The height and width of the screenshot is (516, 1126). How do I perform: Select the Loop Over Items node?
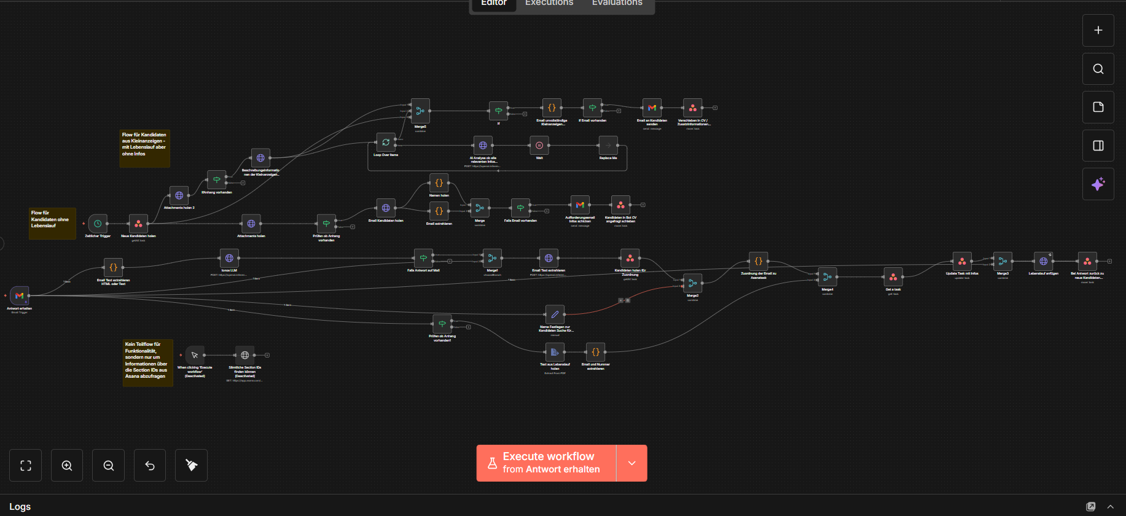[386, 142]
